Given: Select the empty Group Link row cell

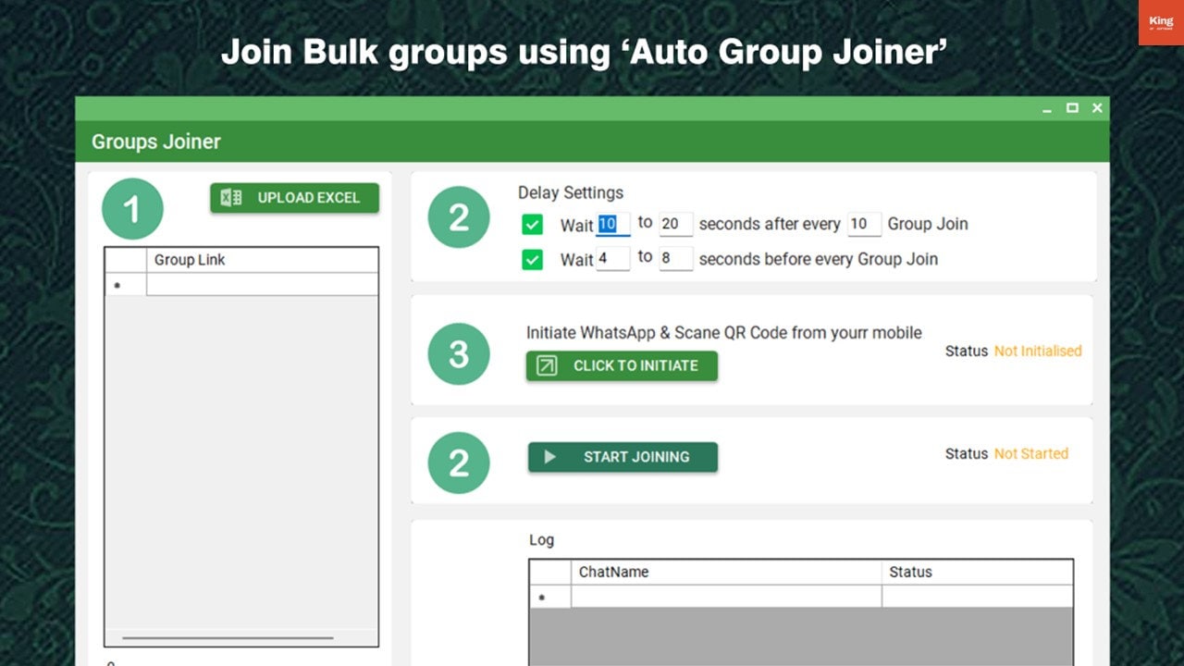Looking at the screenshot, I should pyautogui.click(x=262, y=285).
